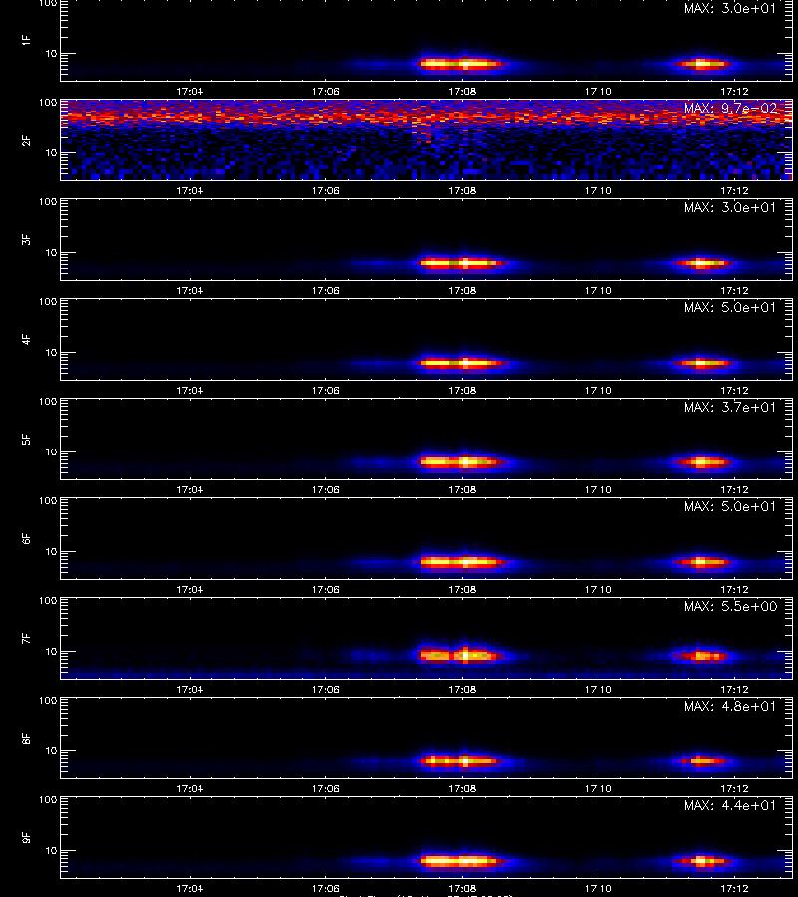
Task: Click the 17:12 tick label under panel 5F
Action: pyautogui.click(x=734, y=489)
